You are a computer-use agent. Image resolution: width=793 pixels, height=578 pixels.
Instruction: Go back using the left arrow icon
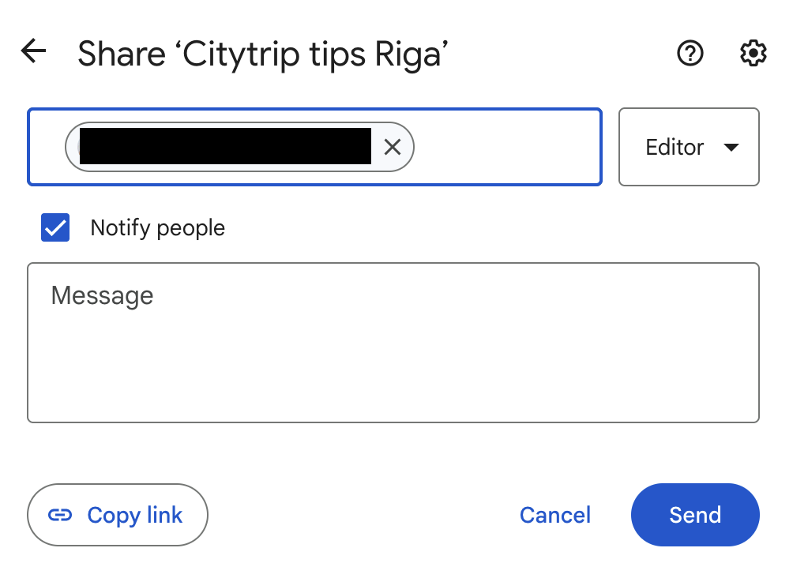point(33,51)
